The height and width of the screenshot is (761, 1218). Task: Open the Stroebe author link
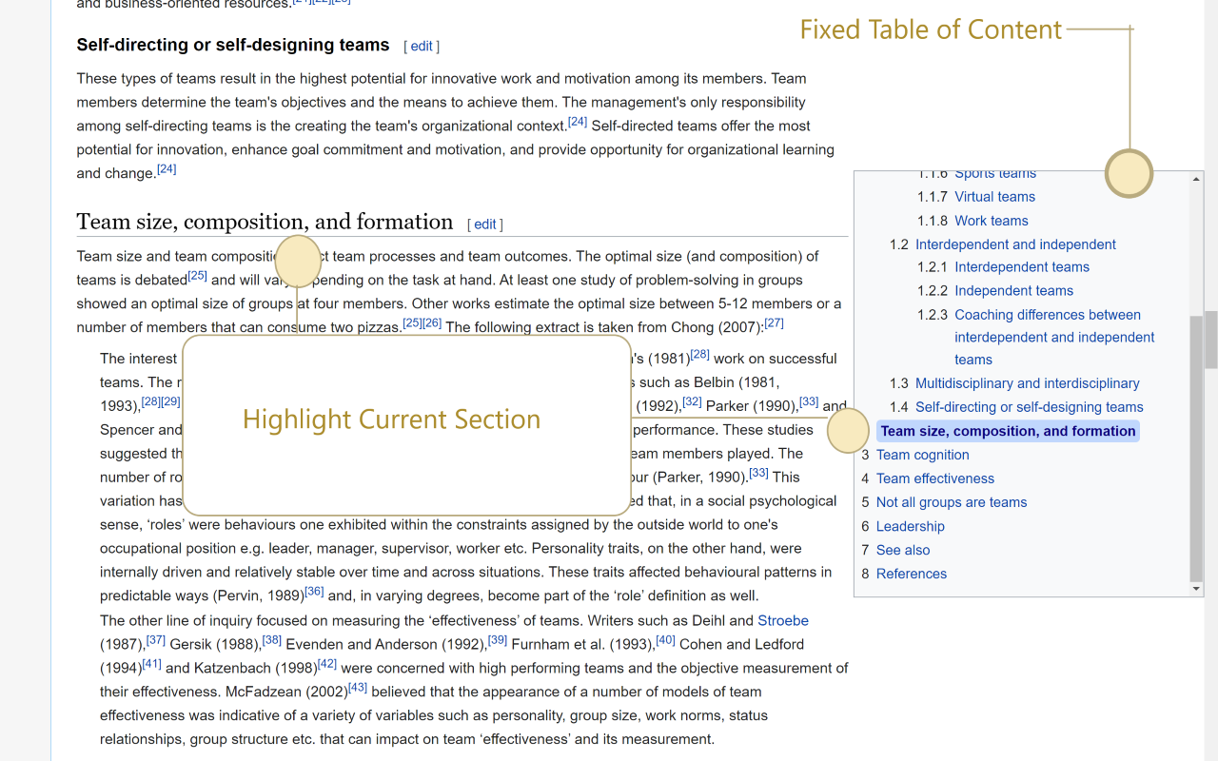tap(783, 620)
